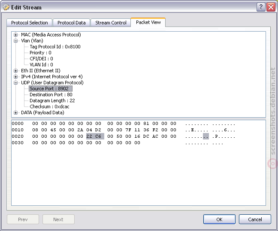Click highlighted hex byte C6
Viewport: 278px width, 231px height.
98,136
